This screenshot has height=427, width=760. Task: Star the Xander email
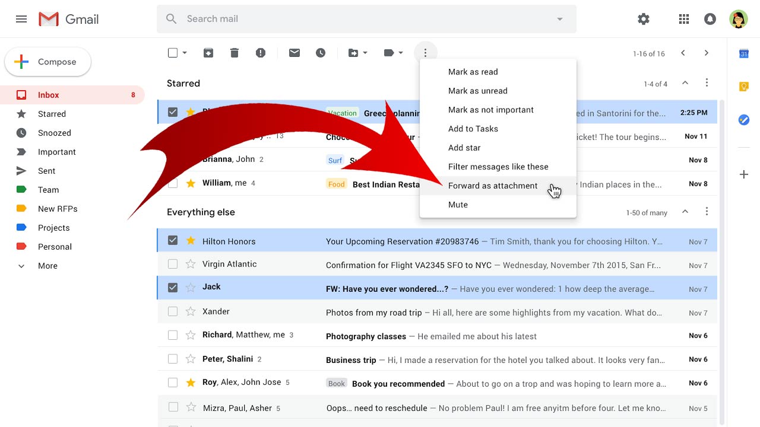pyautogui.click(x=191, y=311)
